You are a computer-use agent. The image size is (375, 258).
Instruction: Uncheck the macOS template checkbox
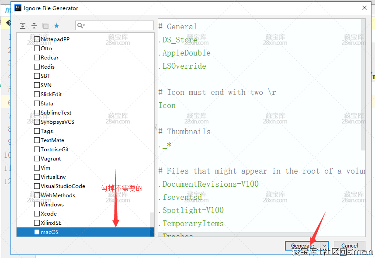[37, 232]
